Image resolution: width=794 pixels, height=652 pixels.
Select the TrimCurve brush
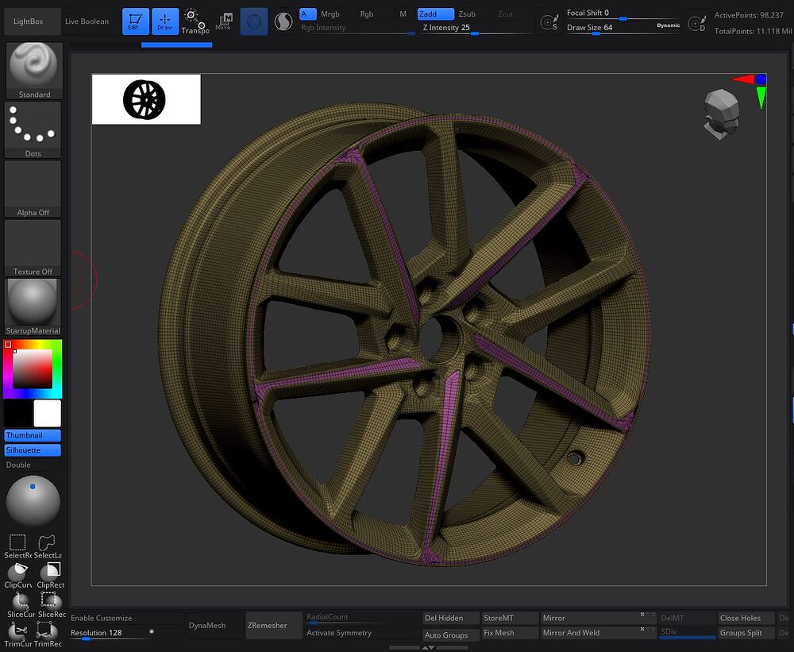point(18,635)
